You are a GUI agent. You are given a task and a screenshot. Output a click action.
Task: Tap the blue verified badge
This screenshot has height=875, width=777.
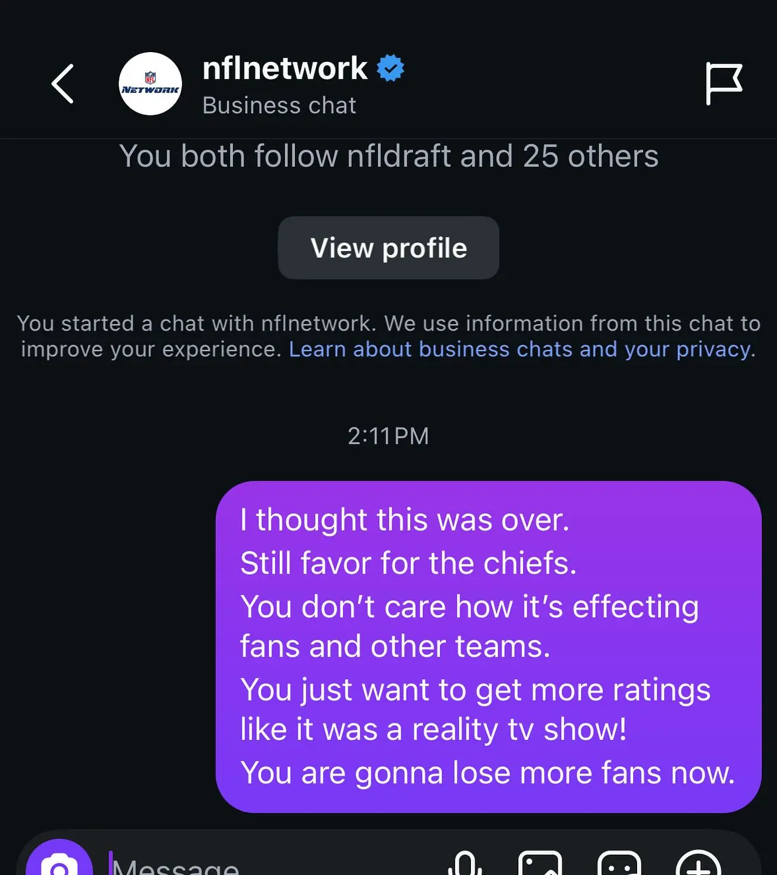click(390, 68)
